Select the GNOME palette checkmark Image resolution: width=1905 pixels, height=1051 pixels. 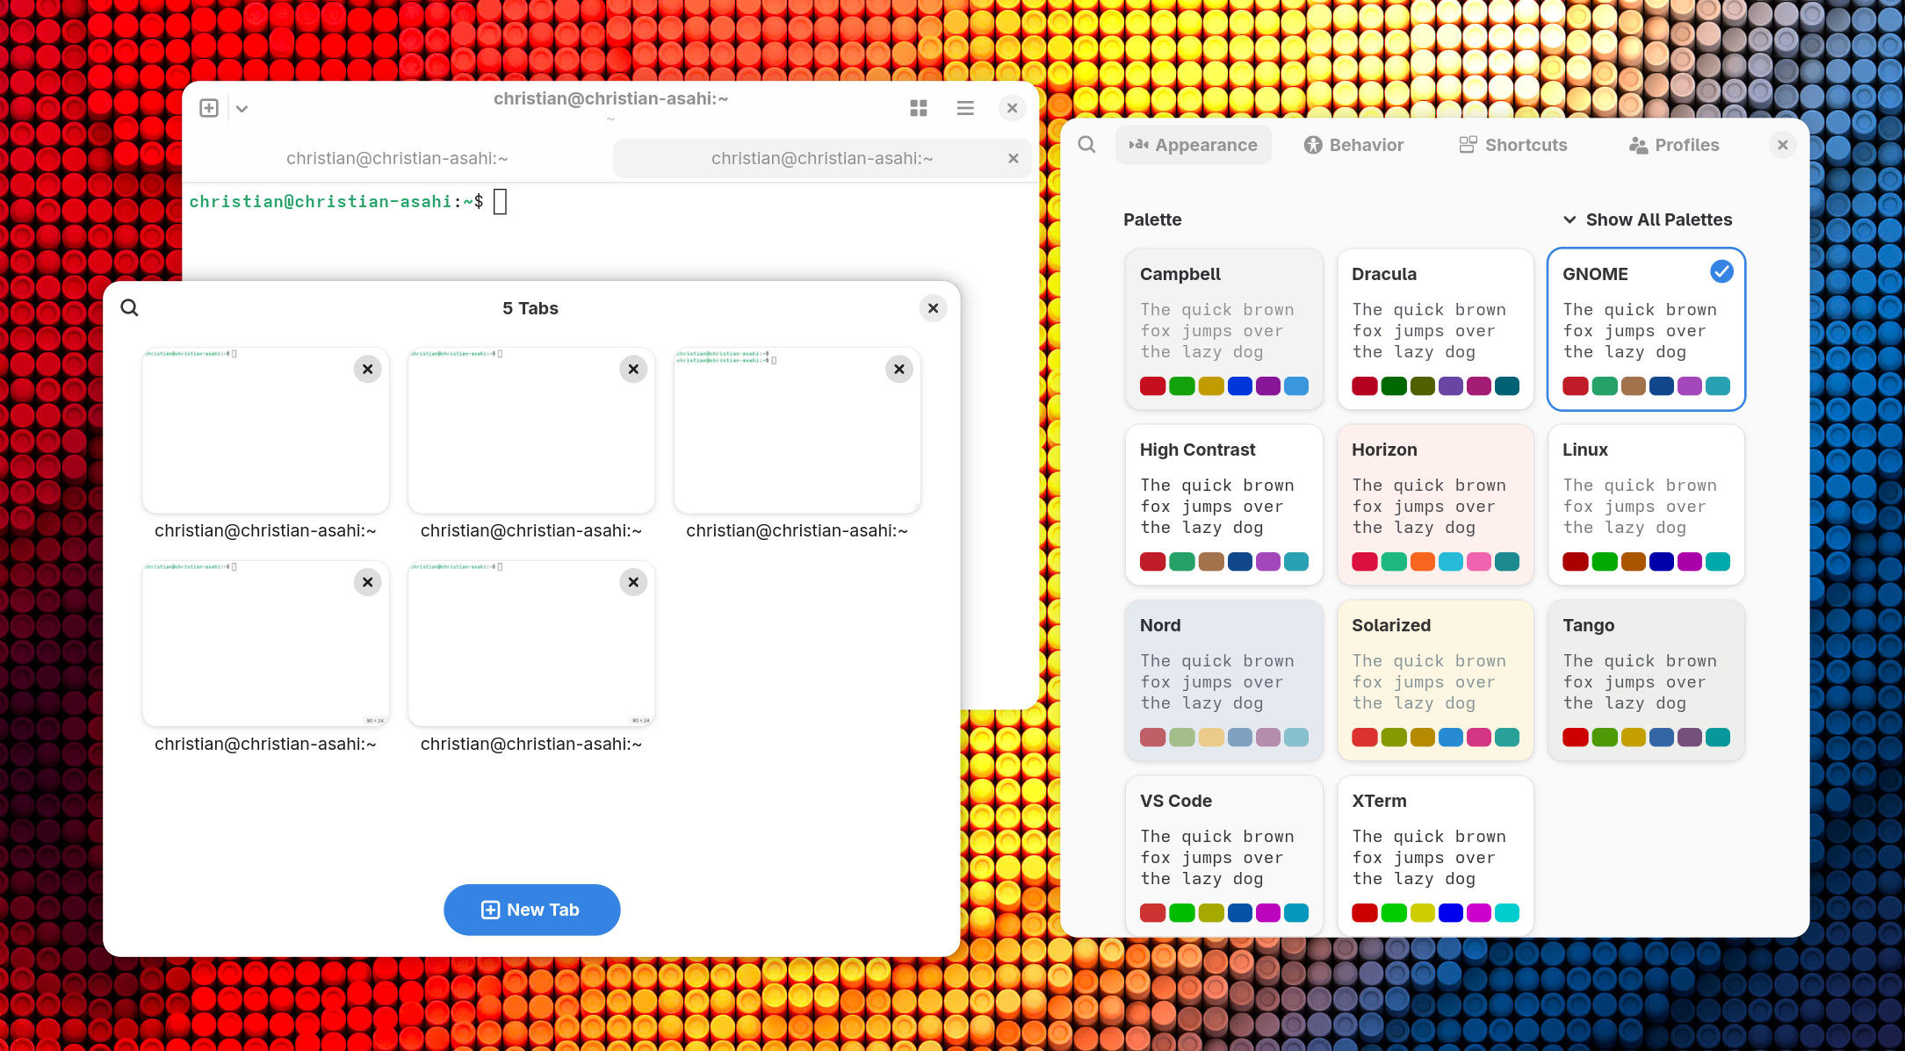(x=1721, y=272)
